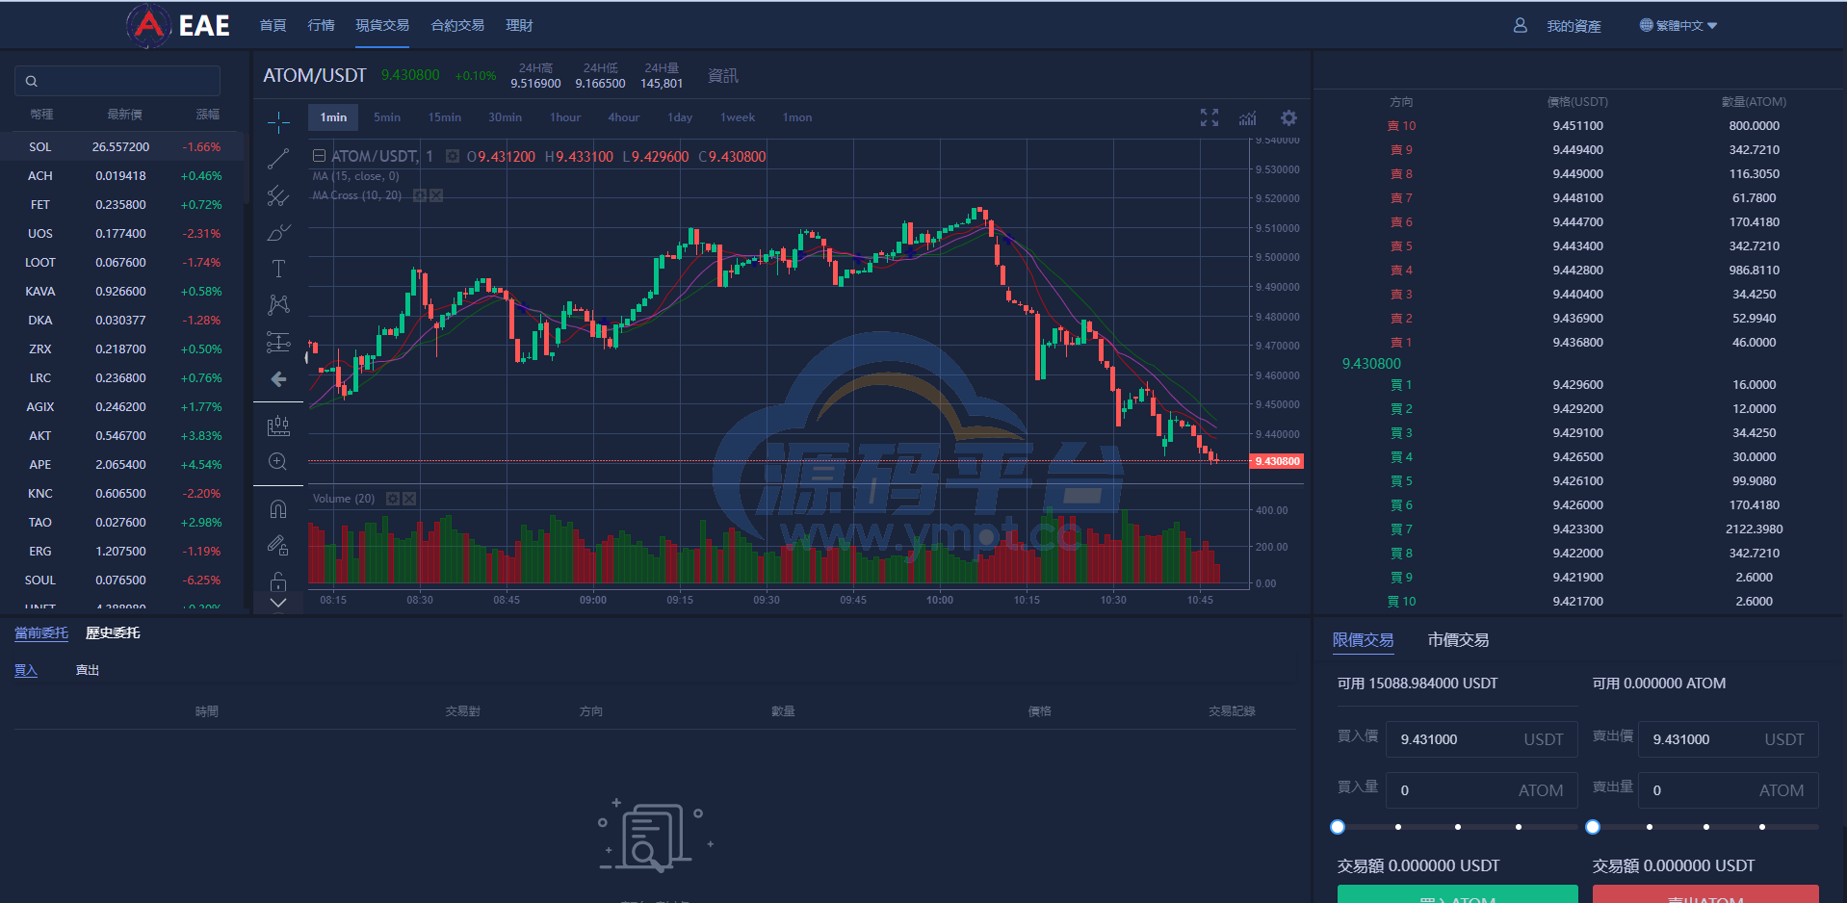Image resolution: width=1847 pixels, height=903 pixels.
Task: Switch chart to 15min interval
Action: coord(445,117)
